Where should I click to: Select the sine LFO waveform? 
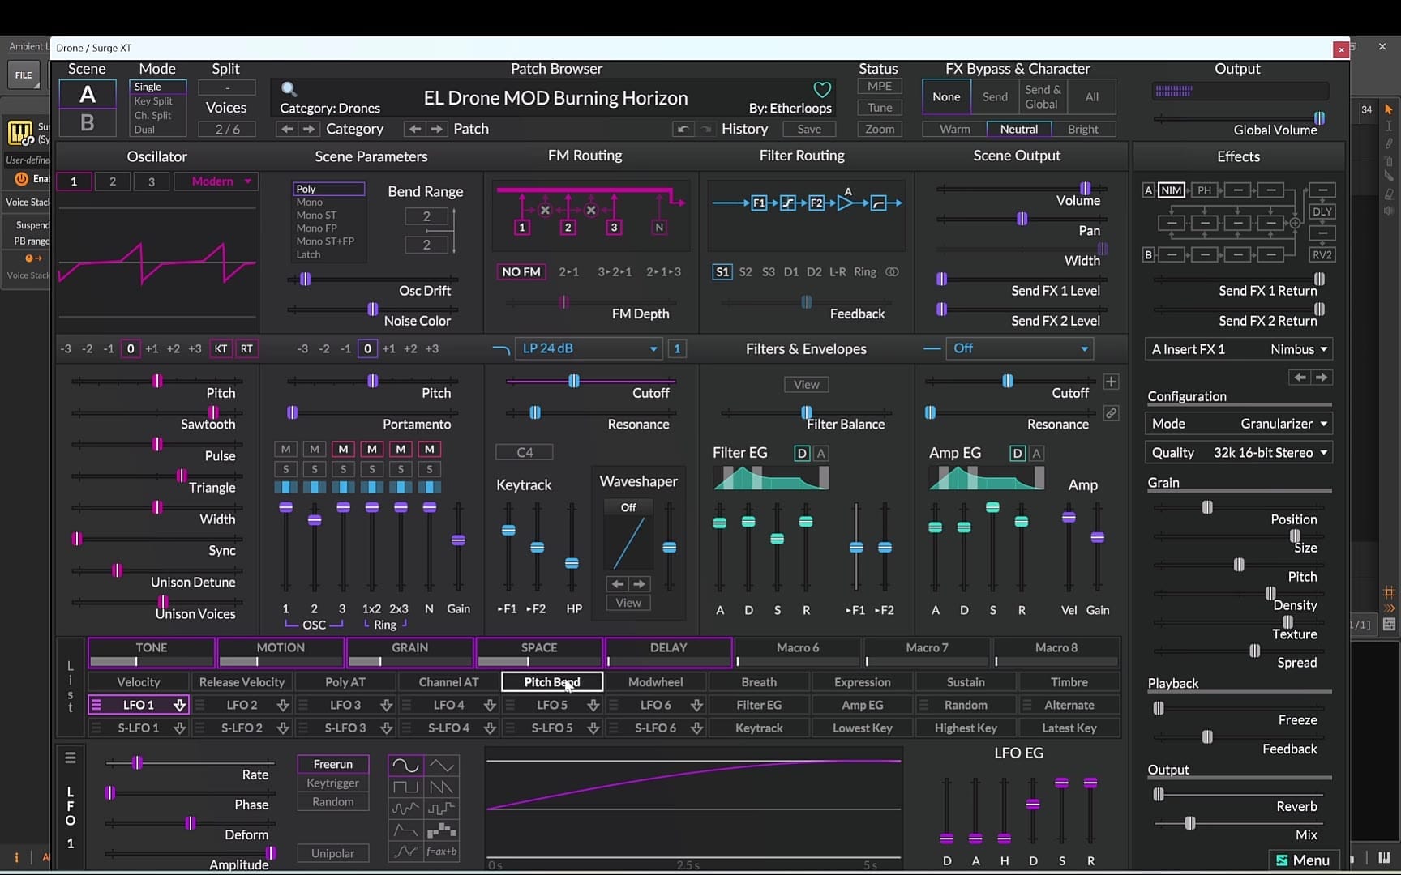[405, 765]
